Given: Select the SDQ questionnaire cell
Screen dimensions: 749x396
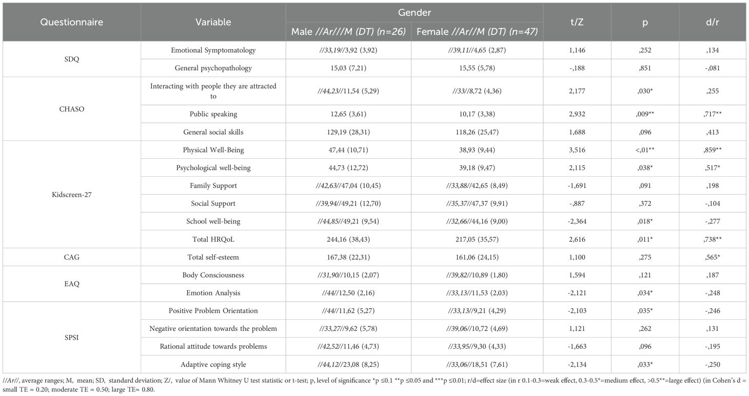Looking at the screenshot, I should [x=72, y=59].
